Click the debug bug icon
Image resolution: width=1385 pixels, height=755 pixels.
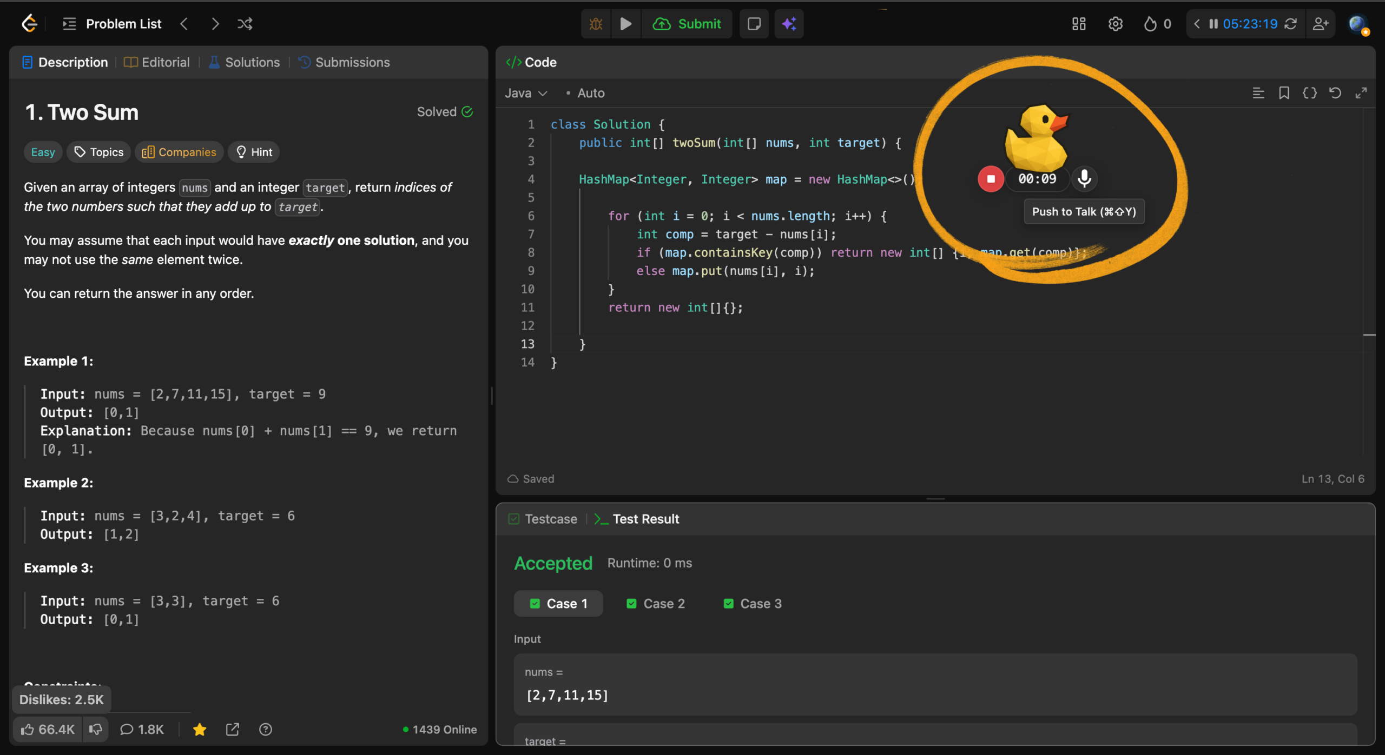[x=596, y=24]
